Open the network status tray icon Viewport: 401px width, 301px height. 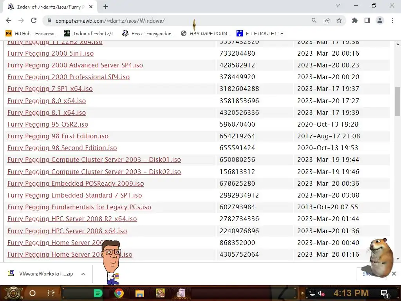coord(312,293)
